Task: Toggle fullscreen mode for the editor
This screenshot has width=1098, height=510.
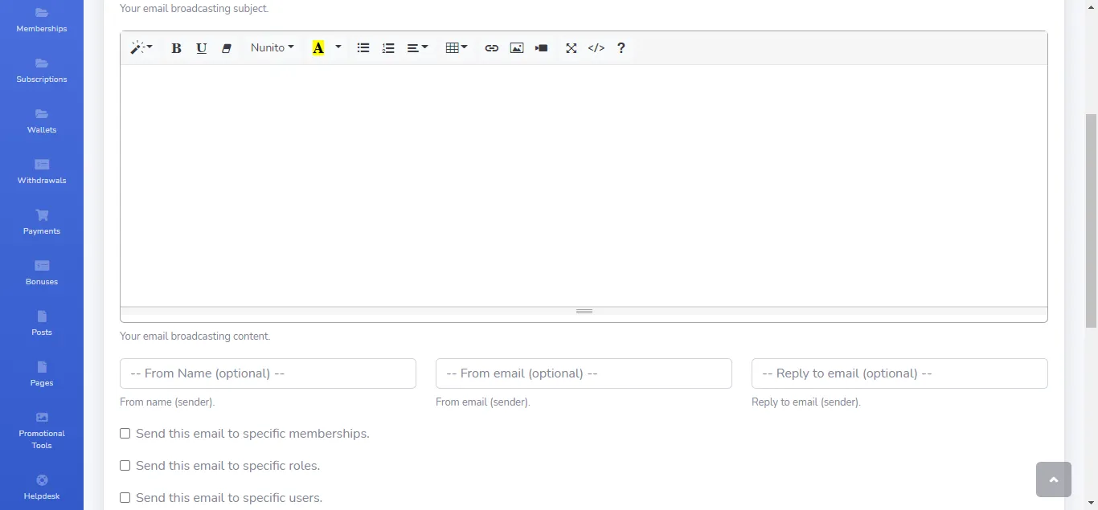Action: [571, 47]
